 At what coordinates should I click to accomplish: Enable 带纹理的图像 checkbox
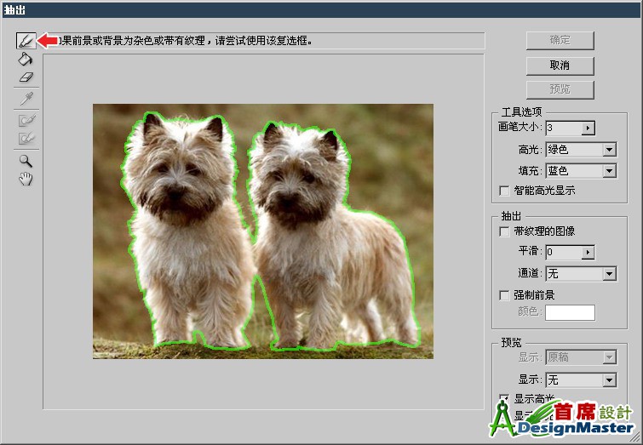[504, 231]
